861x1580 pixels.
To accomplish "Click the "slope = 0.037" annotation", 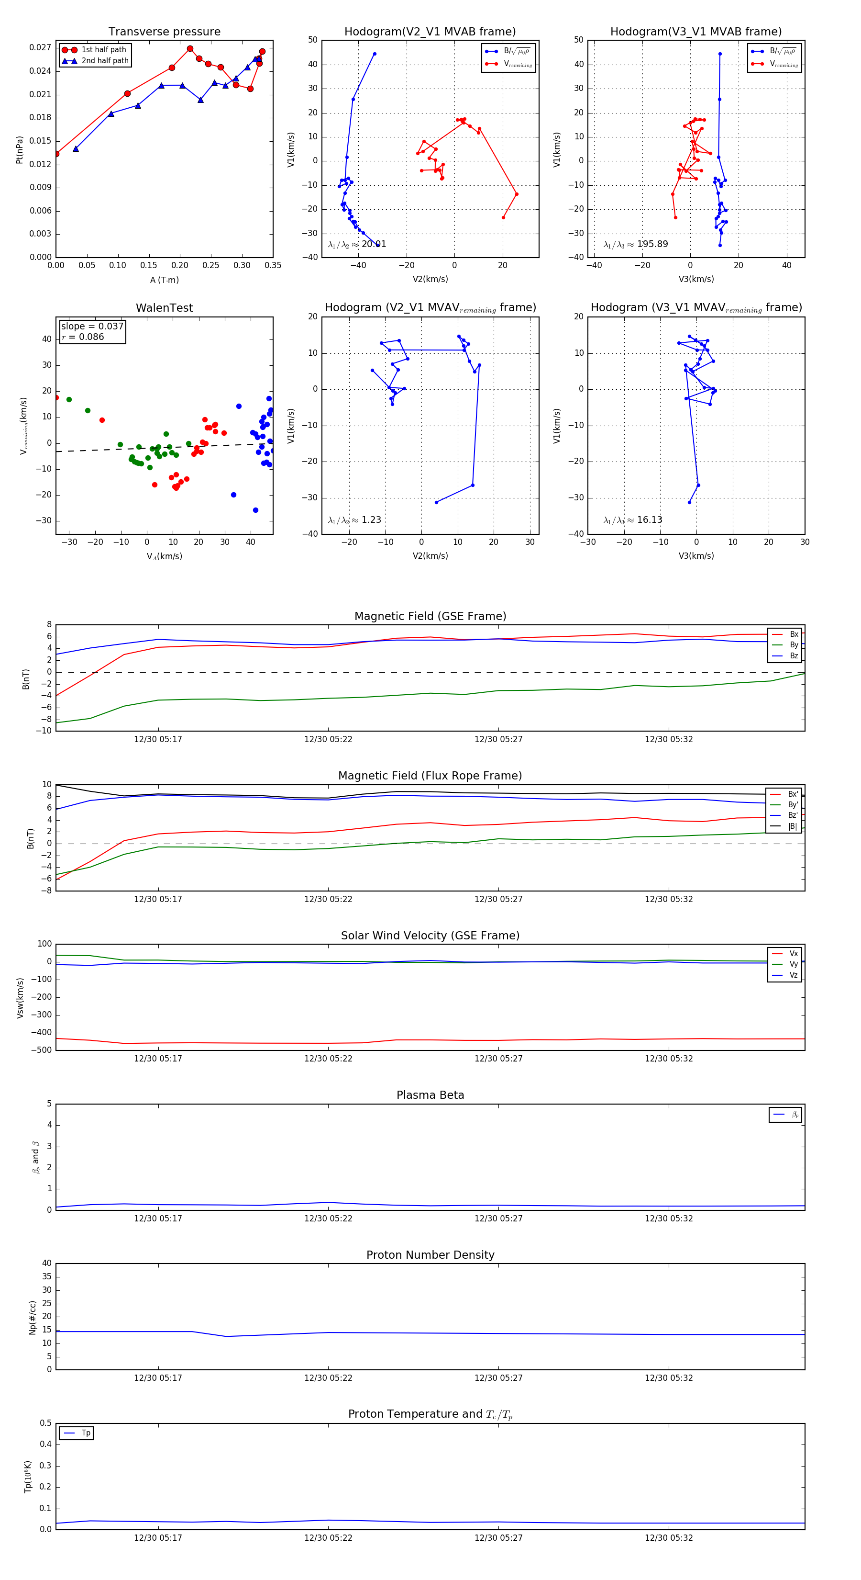I will (92, 327).
